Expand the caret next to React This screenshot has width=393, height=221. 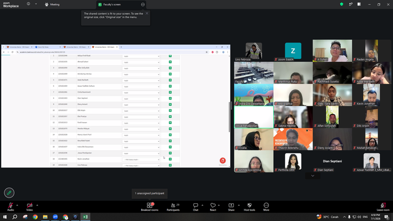point(219,205)
